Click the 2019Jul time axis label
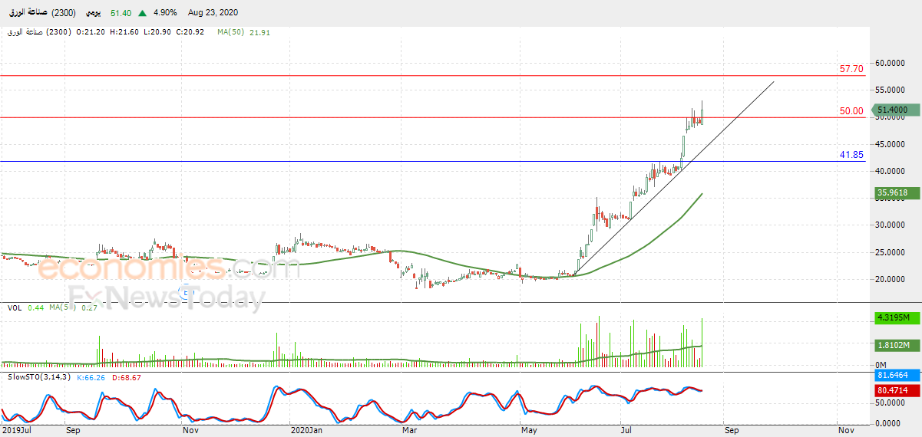 pos(16,431)
